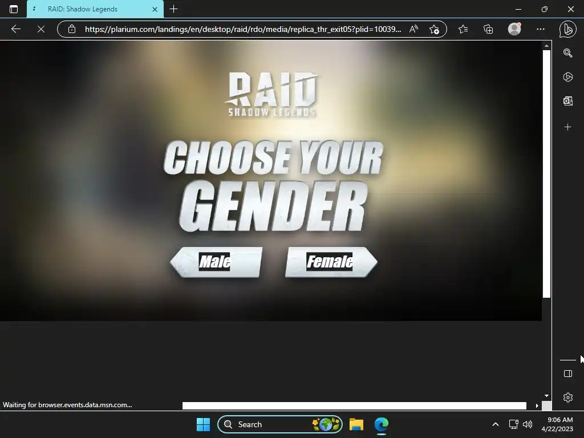
Task: Click the scroll right arrow
Action: [537, 405]
